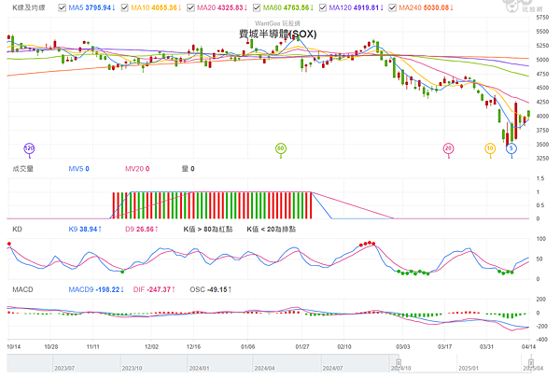Click the yellow 10 marker pin
This screenshot has width=560, height=378.
click(490, 149)
